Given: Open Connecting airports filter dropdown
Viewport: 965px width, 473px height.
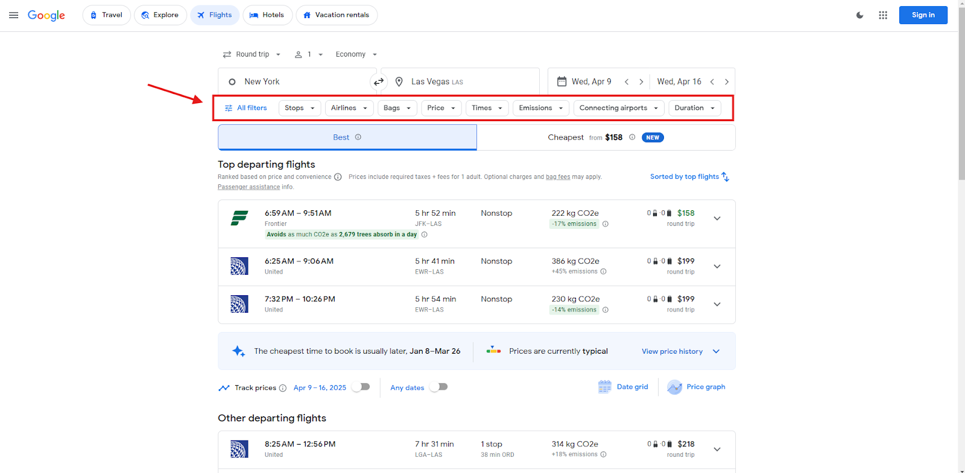Looking at the screenshot, I should 619,108.
